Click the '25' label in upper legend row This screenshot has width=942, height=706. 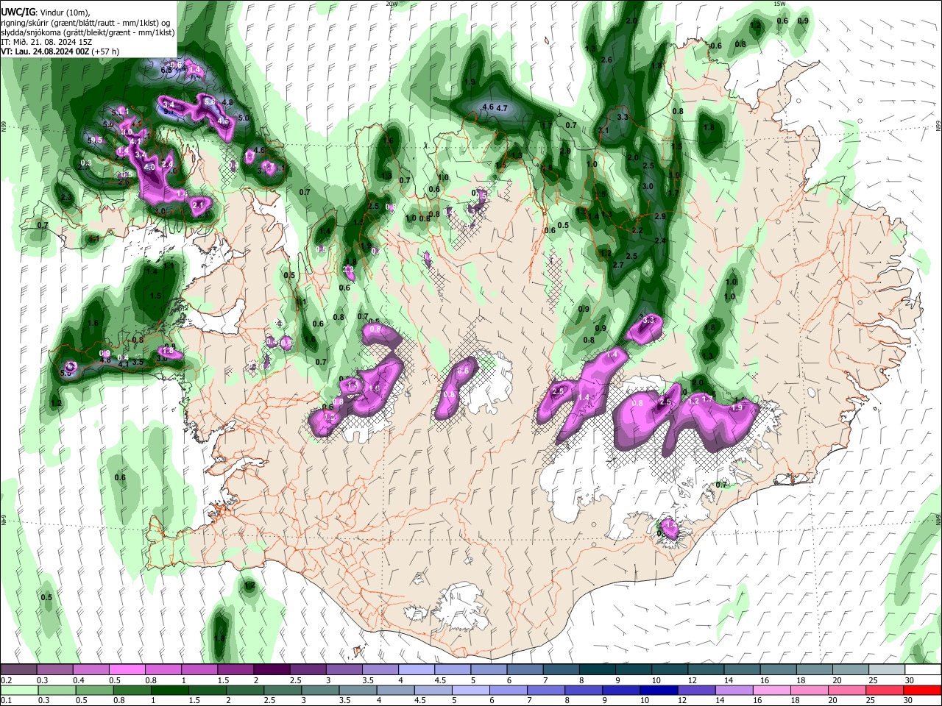873,680
